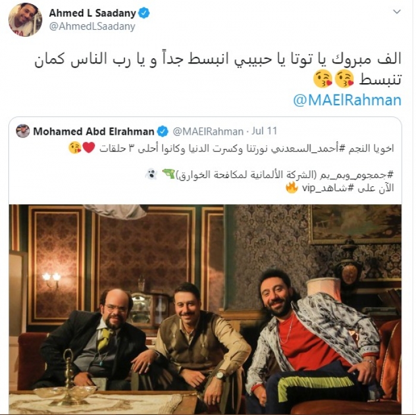Image resolution: width=416 pixels, height=415 pixels.
Task: Click the main tweet's Arabic congratulation text
Action: tap(218, 68)
